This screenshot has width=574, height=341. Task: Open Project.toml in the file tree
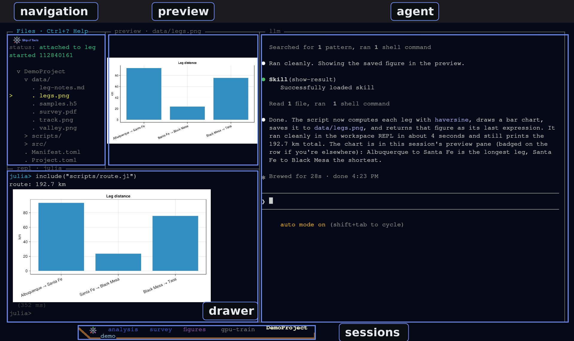pyautogui.click(x=54, y=160)
